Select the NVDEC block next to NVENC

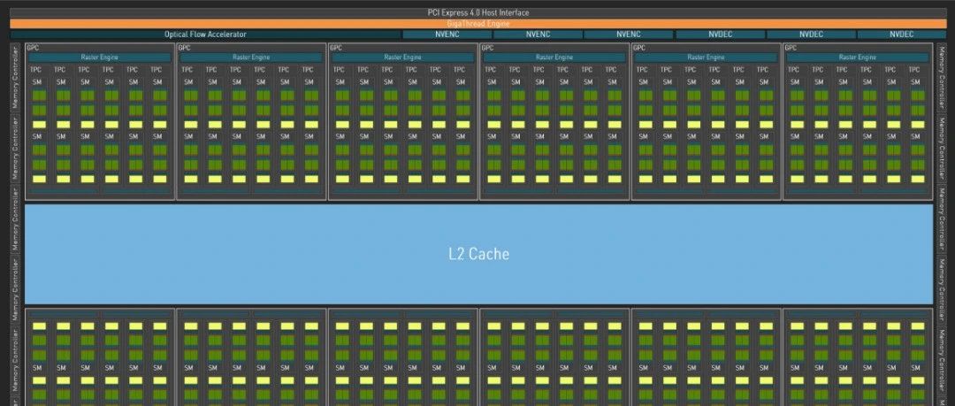tap(720, 34)
